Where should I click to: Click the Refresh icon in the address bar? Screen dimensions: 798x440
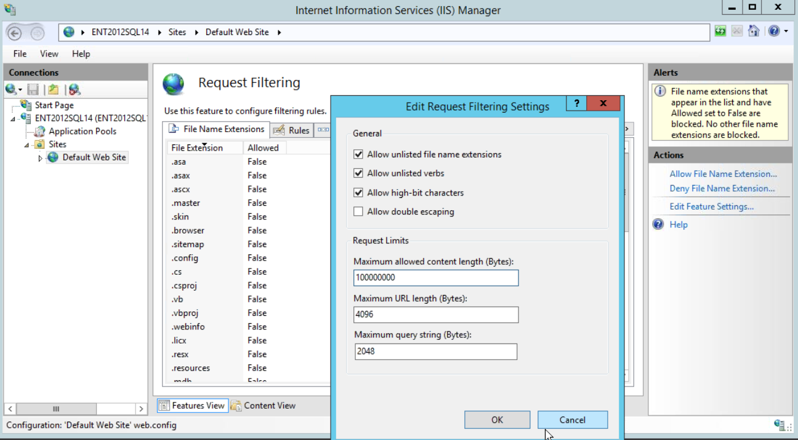pos(719,30)
